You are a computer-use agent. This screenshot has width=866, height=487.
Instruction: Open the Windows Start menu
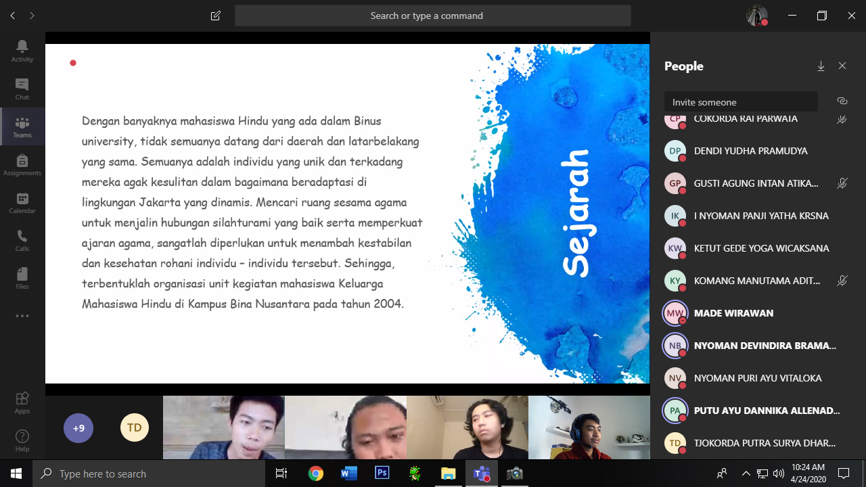coord(16,473)
